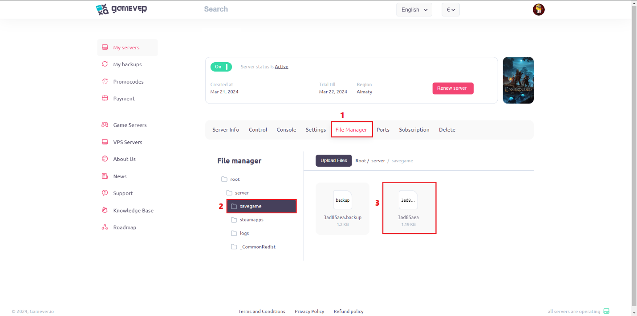Open the currency € dropdown
Viewport: 637px width, 316px height.
point(450,9)
